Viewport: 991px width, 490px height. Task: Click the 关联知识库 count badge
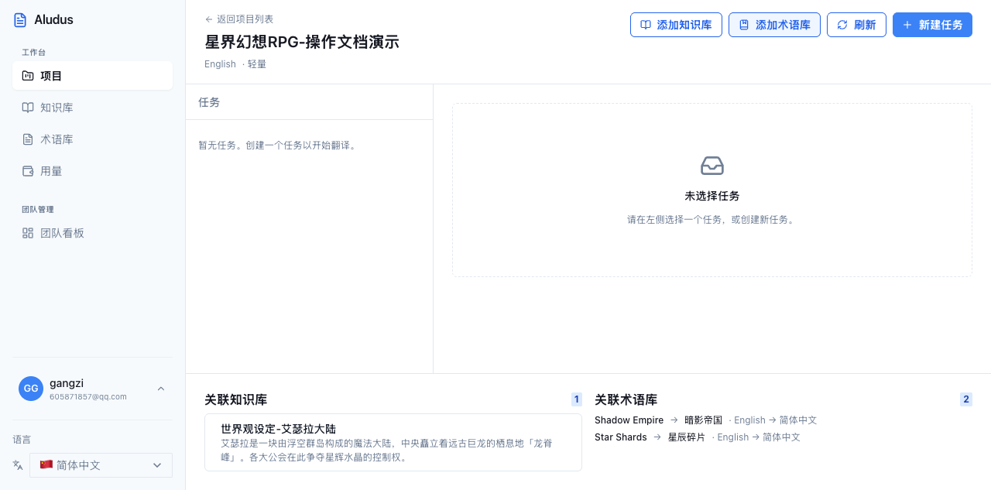576,399
